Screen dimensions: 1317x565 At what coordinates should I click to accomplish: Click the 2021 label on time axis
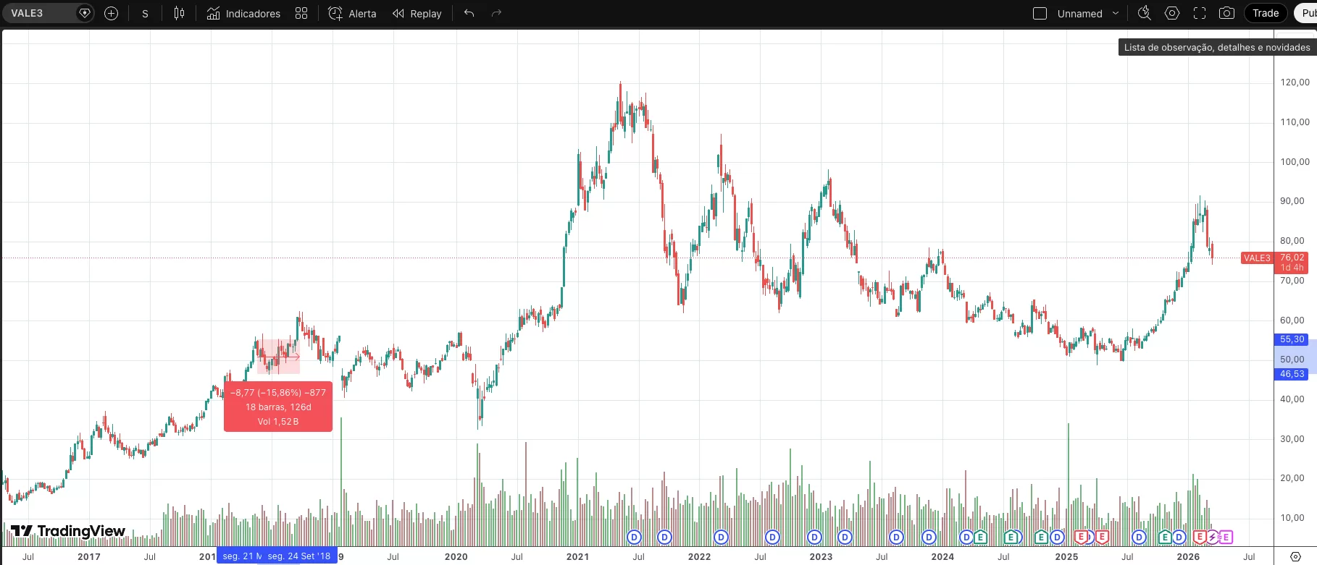[x=577, y=557]
